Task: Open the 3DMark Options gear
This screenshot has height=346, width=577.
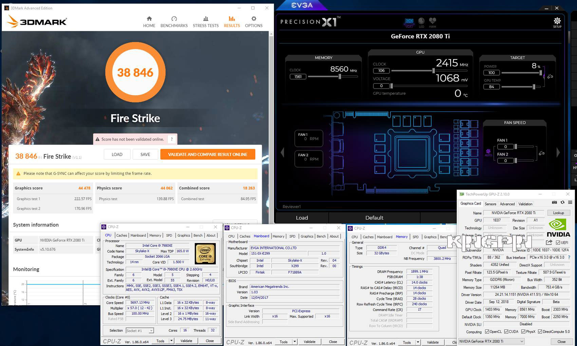Action: point(254,19)
